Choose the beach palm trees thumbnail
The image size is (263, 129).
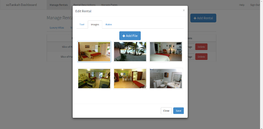tap(130, 52)
